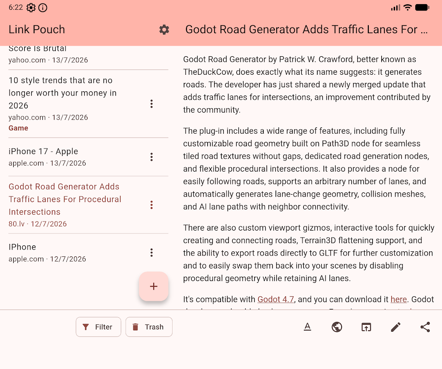The height and width of the screenshot is (369, 442).
Task: Select the 'Game' tag label
Action: point(18,128)
